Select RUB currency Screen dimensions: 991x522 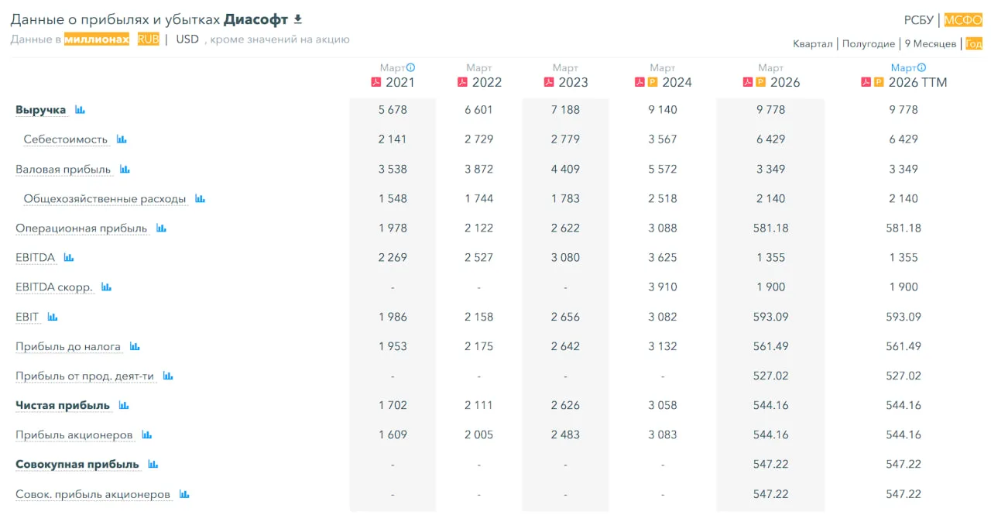(148, 39)
